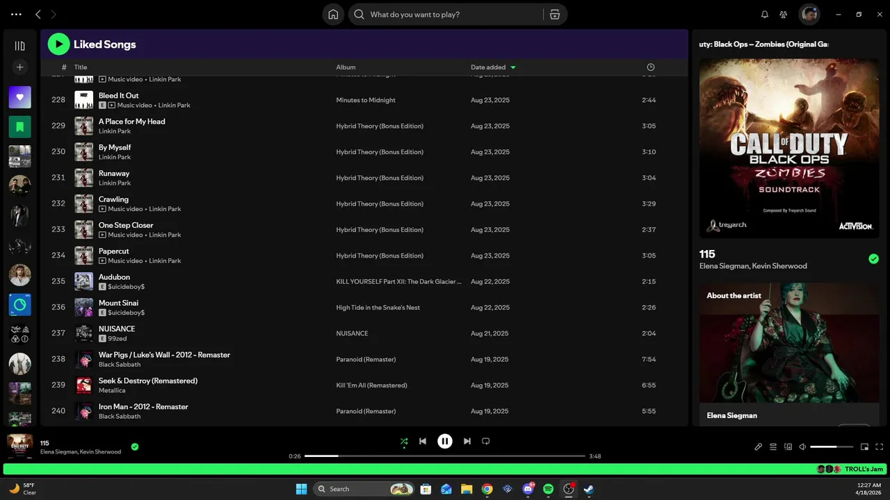890x500 pixels.
Task: Click the green Liked Songs play button
Action: [x=58, y=44]
